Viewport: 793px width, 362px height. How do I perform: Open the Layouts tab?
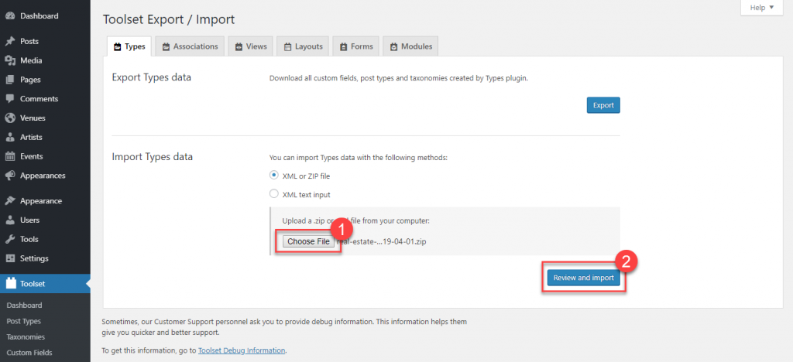click(303, 46)
